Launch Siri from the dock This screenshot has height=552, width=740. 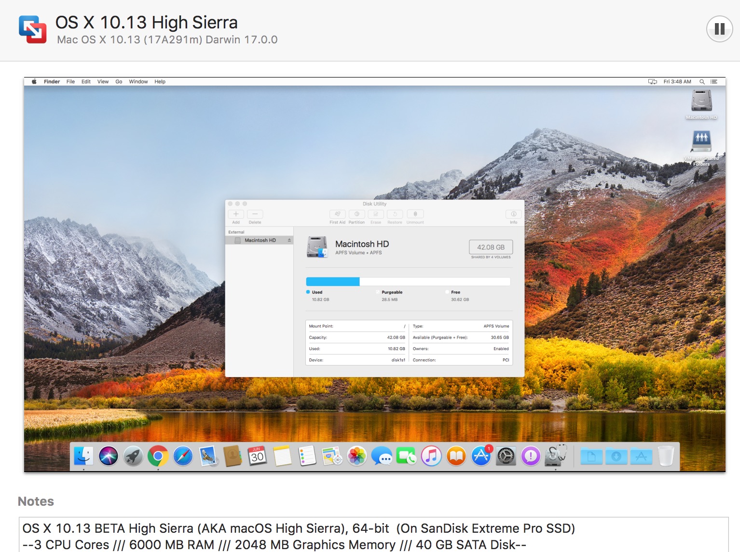pyautogui.click(x=109, y=455)
